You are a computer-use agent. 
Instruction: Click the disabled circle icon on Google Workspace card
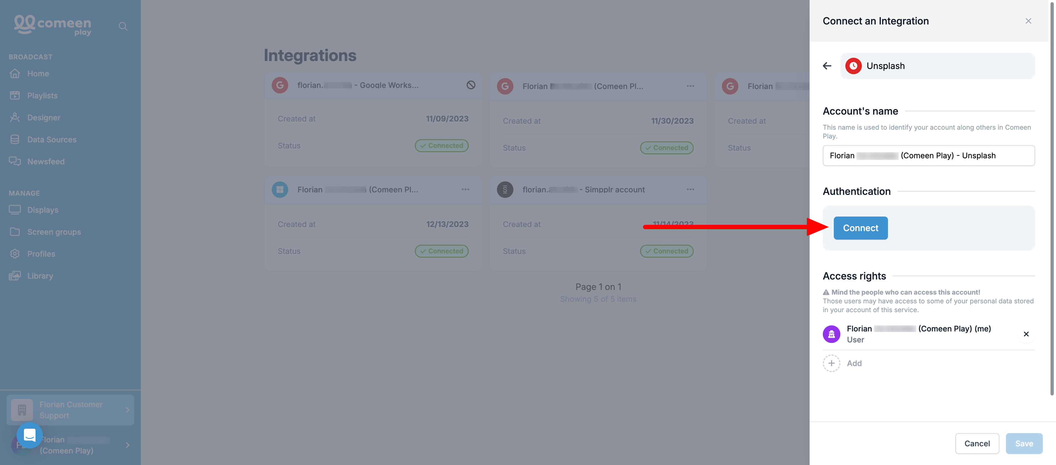pos(471,85)
